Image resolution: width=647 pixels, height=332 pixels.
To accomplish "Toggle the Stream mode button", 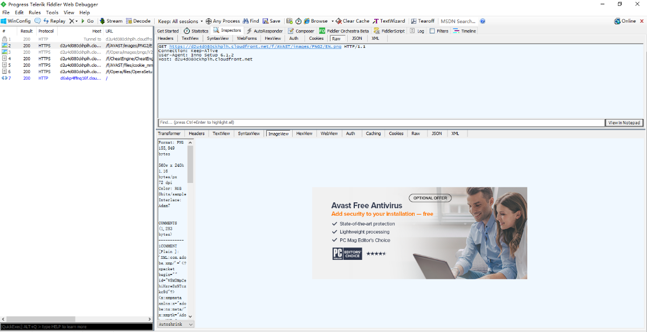I will click(111, 21).
